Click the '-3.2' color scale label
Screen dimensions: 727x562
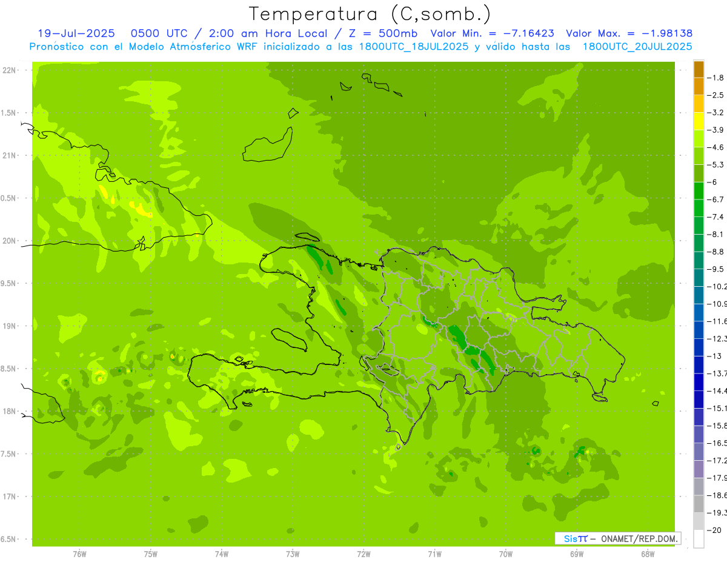coord(715,113)
